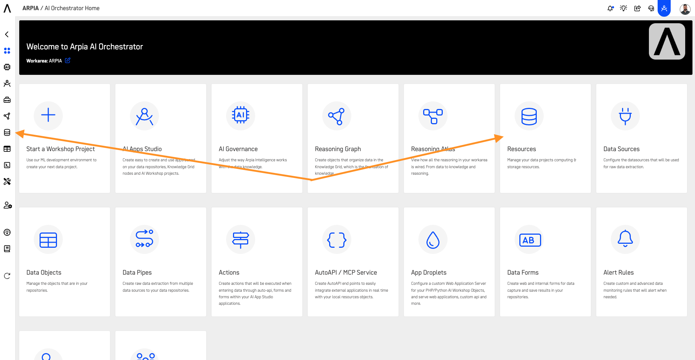Click the large Arpia logo in banner

(667, 41)
